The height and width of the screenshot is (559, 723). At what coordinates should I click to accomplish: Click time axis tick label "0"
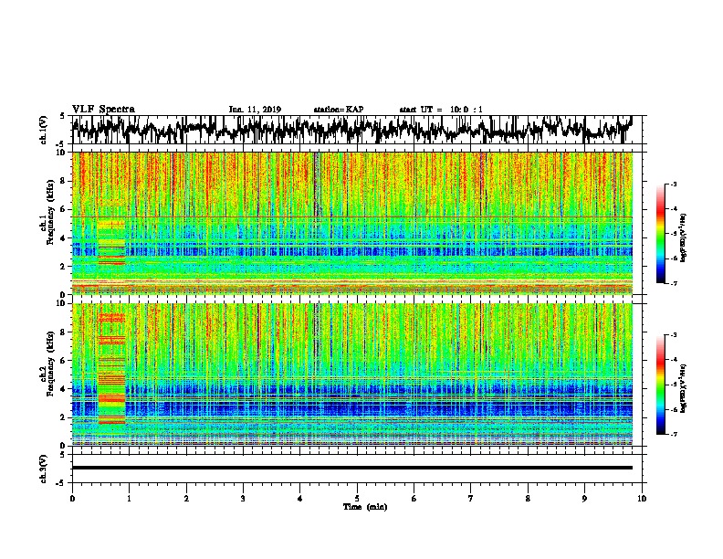point(72,499)
